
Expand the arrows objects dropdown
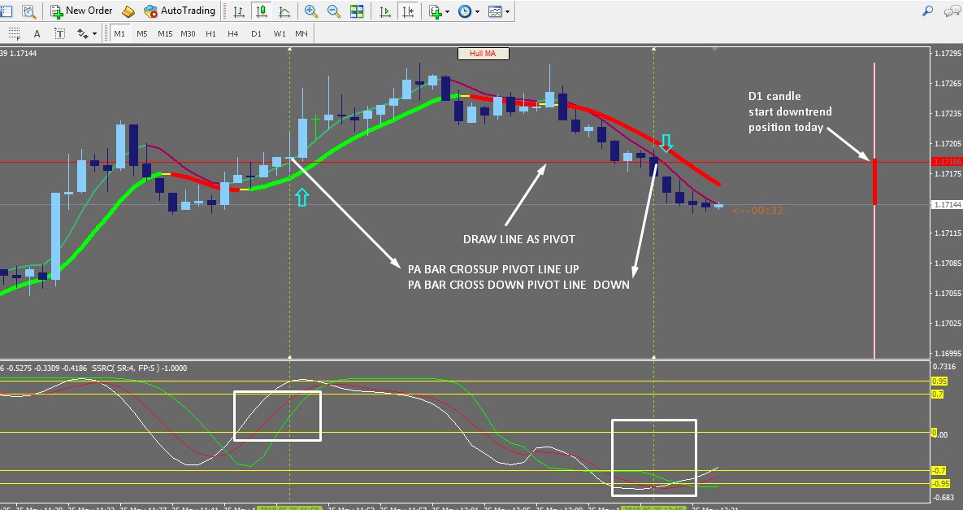pos(94,34)
